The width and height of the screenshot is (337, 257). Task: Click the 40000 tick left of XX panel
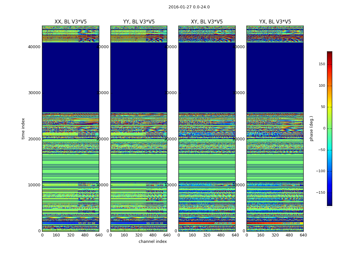[x=34, y=47]
